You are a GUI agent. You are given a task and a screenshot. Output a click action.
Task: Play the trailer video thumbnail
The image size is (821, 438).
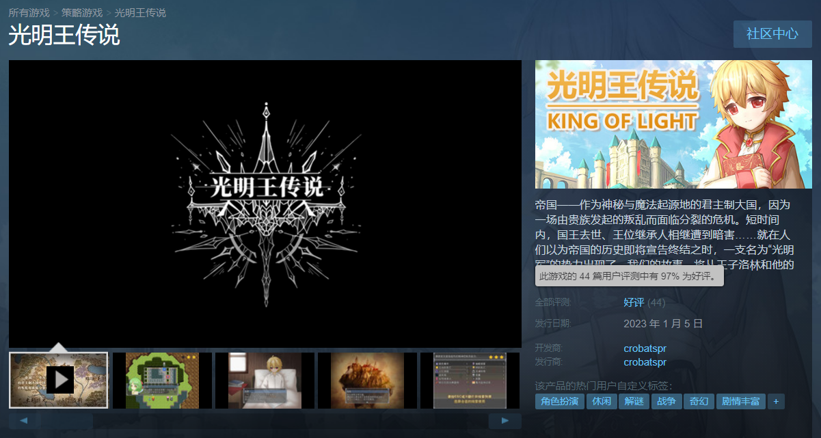point(59,381)
